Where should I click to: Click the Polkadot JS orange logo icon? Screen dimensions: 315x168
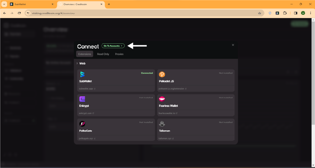tap(162, 74)
